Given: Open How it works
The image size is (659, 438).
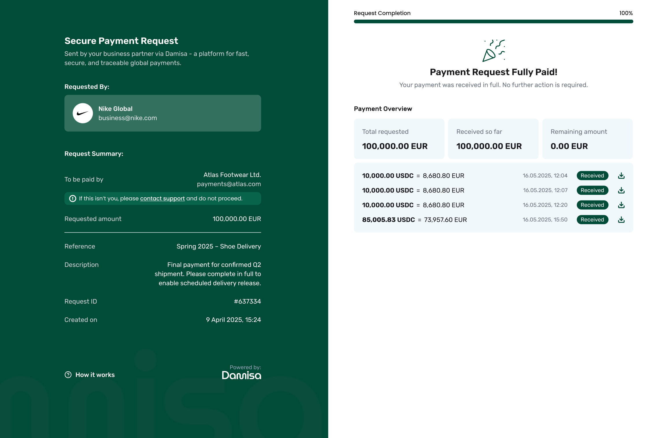Looking at the screenshot, I should [95, 375].
